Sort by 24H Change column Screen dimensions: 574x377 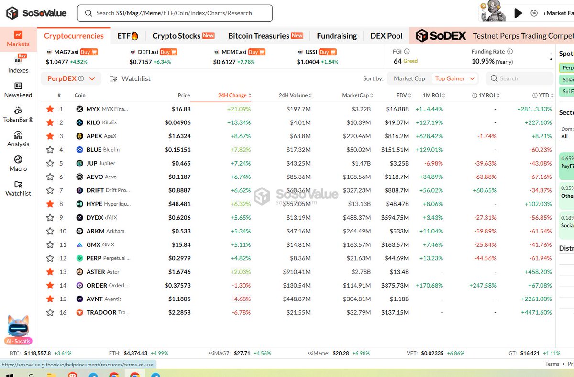[234, 95]
